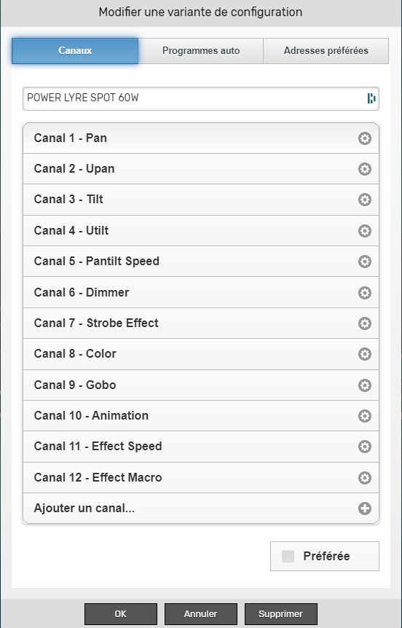
Task: Toggle the Préférée checkbox
Action: (288, 557)
